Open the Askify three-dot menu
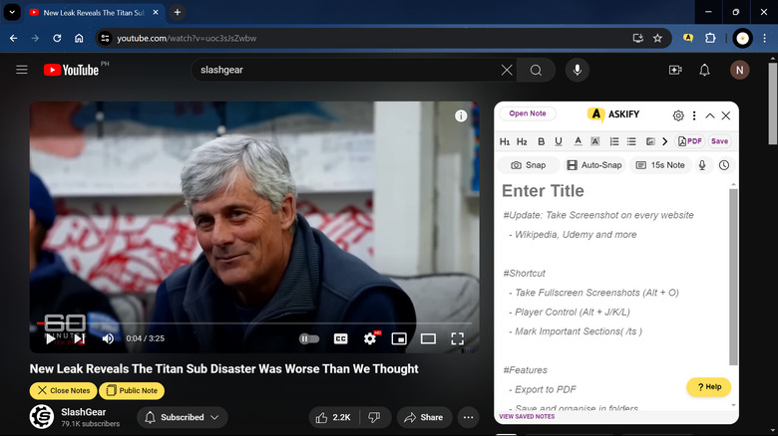The width and height of the screenshot is (778, 436). click(694, 115)
